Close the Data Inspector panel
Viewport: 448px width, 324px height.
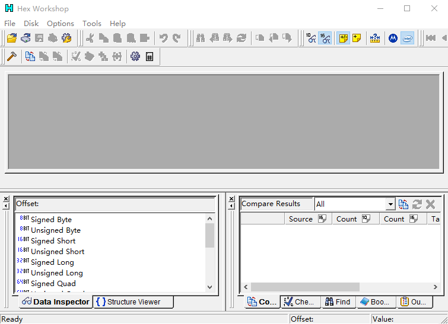pyautogui.click(x=6, y=198)
